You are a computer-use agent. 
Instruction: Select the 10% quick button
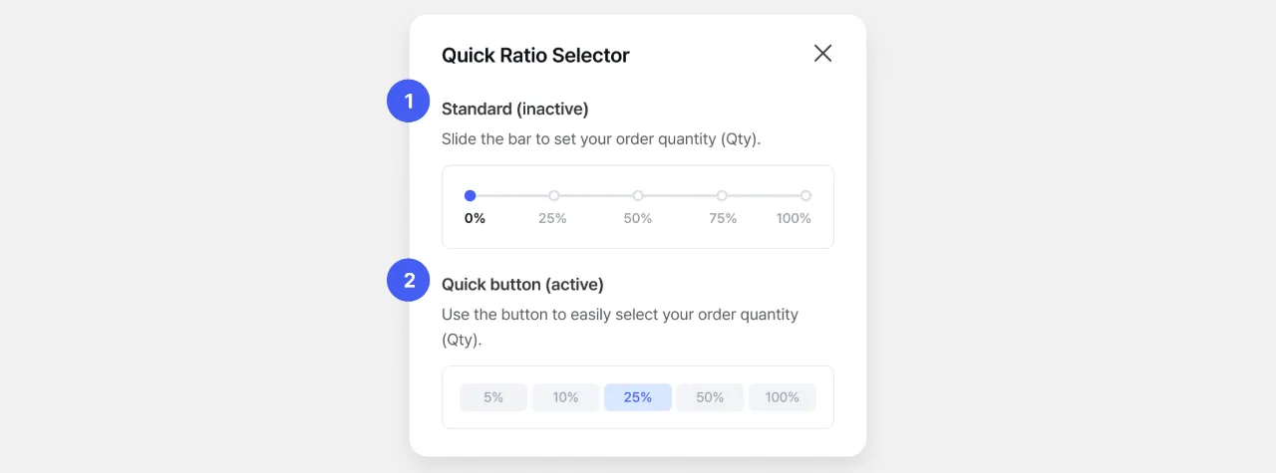(x=565, y=397)
